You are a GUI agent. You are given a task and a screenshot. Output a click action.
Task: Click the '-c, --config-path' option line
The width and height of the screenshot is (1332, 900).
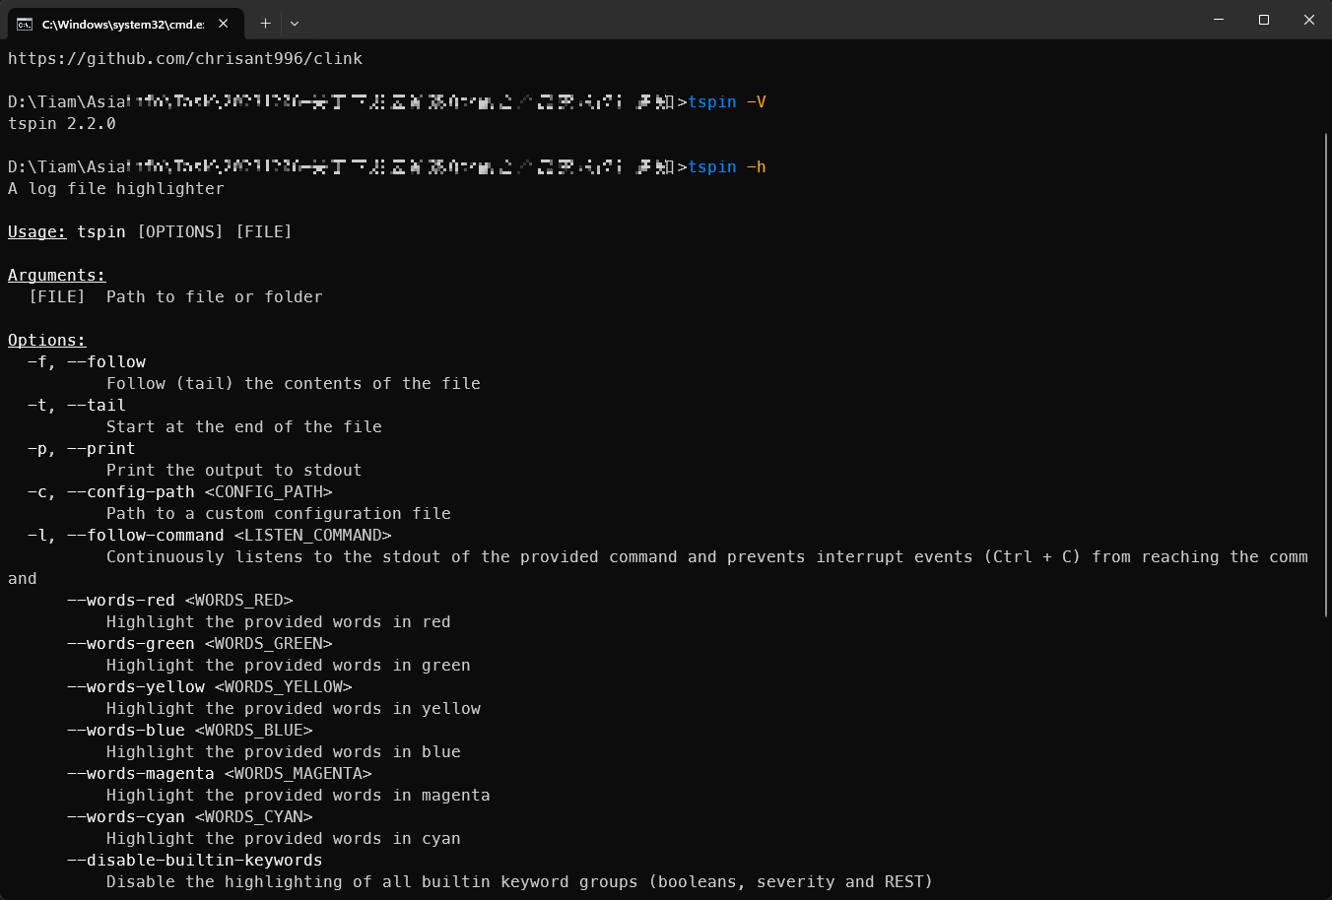(x=180, y=491)
